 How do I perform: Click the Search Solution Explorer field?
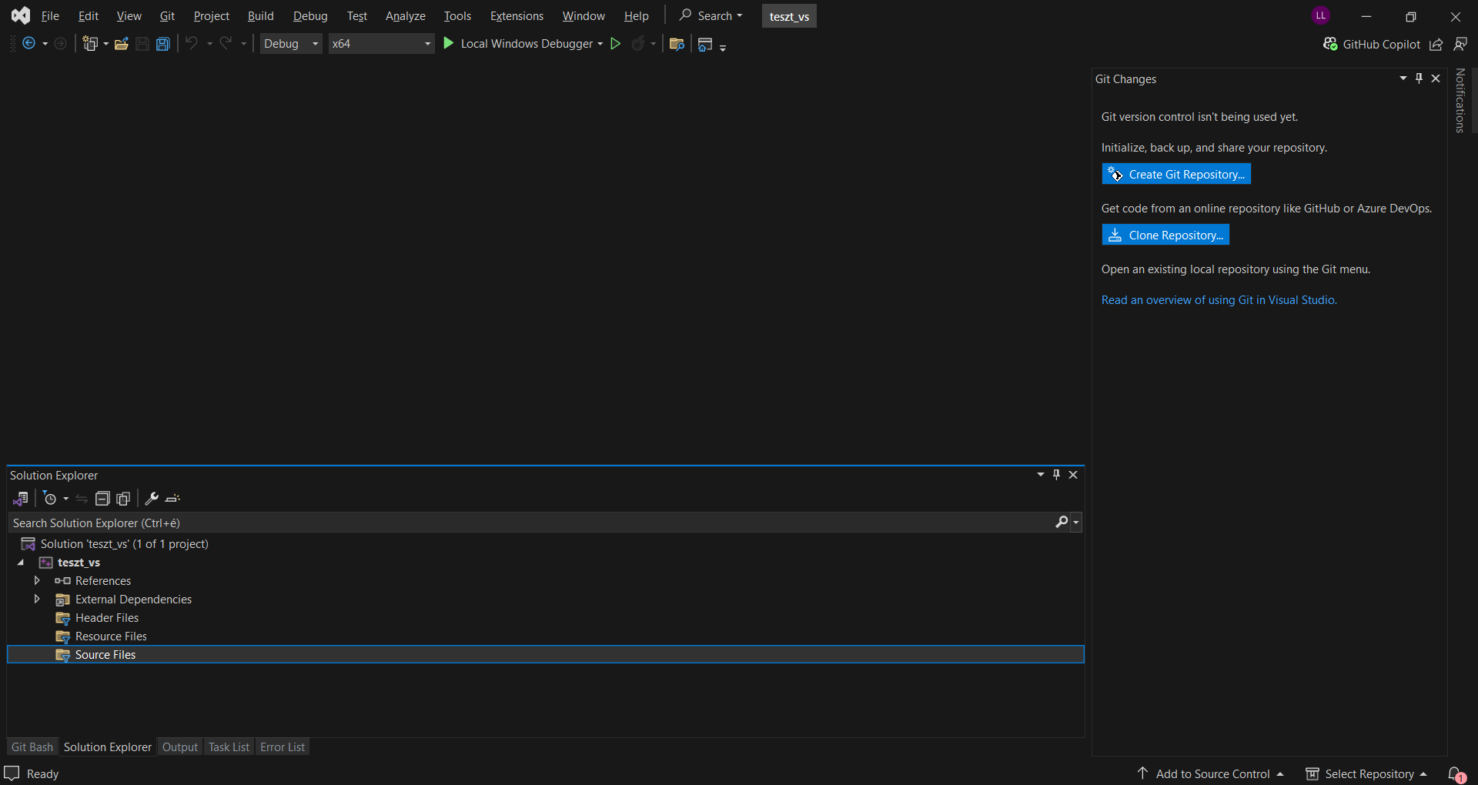[x=531, y=523]
